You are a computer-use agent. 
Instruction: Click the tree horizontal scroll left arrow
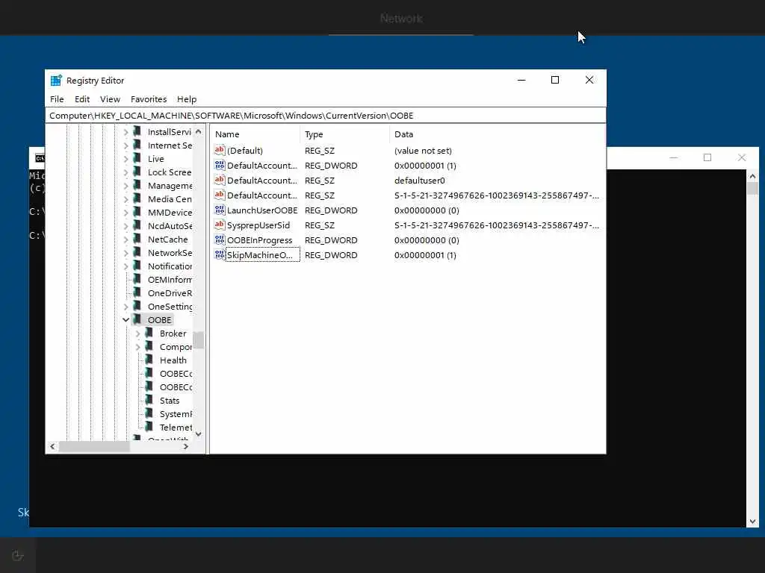coord(53,446)
